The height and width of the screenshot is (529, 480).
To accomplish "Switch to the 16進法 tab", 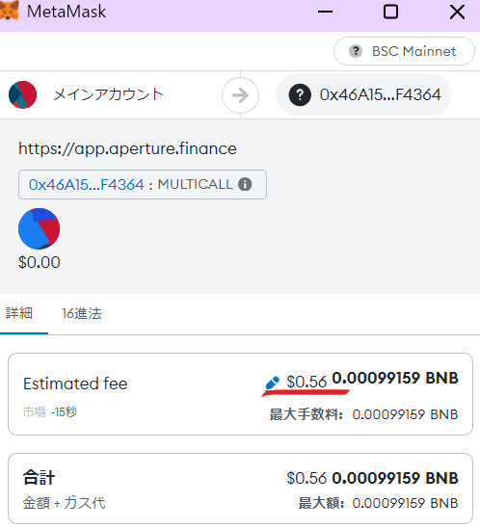I will coord(81,313).
